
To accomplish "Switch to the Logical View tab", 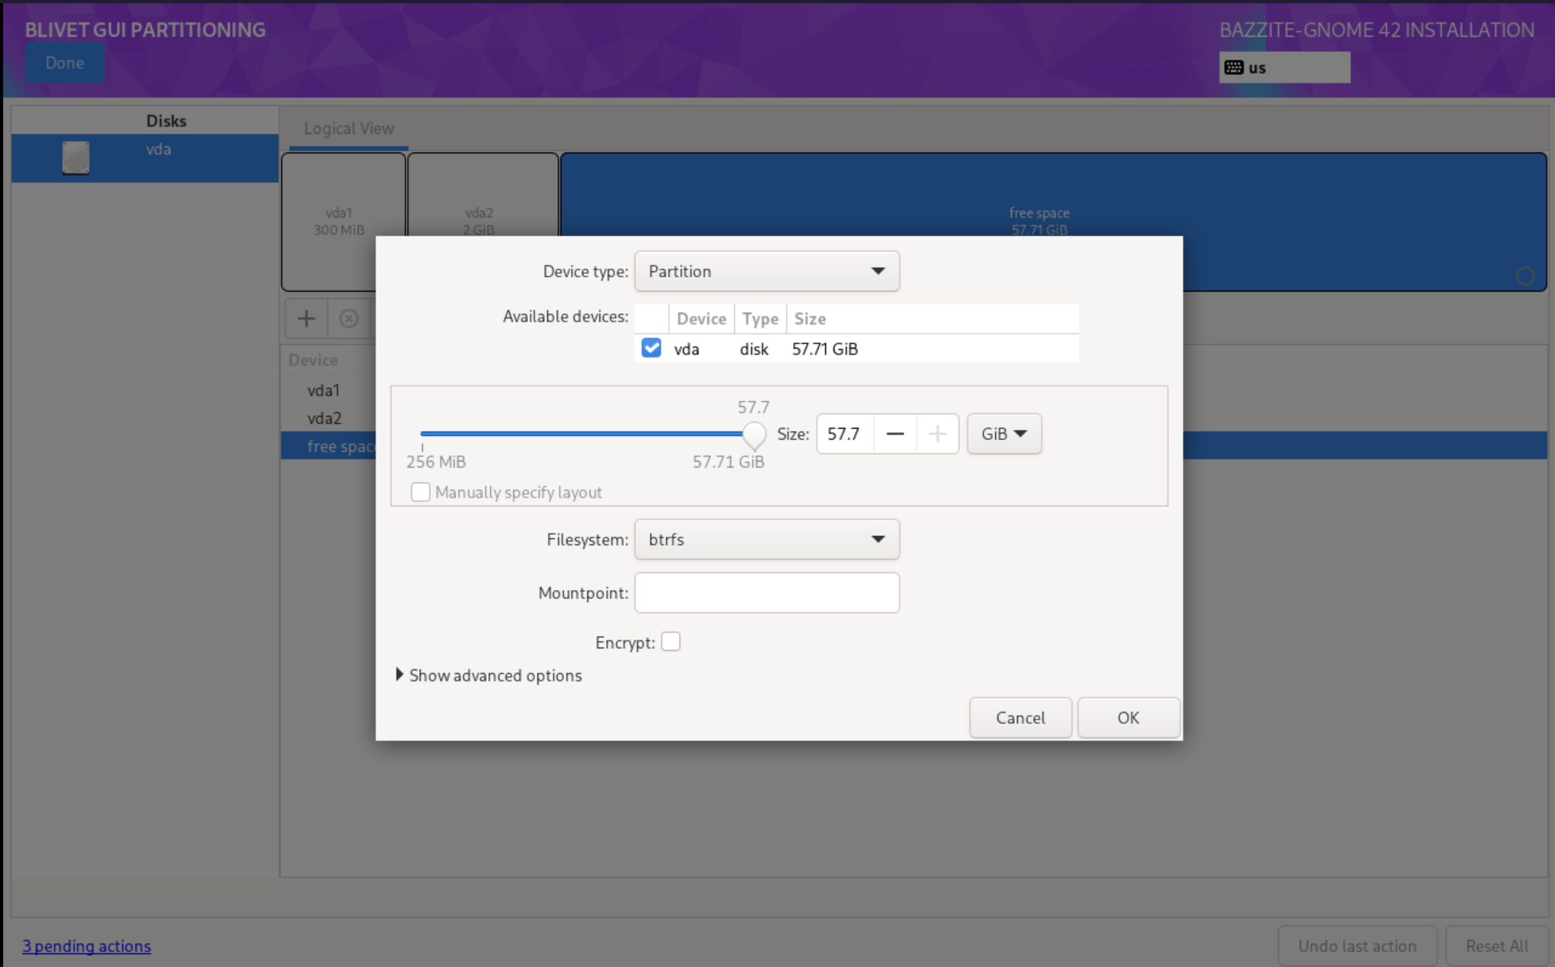I will coord(348,128).
